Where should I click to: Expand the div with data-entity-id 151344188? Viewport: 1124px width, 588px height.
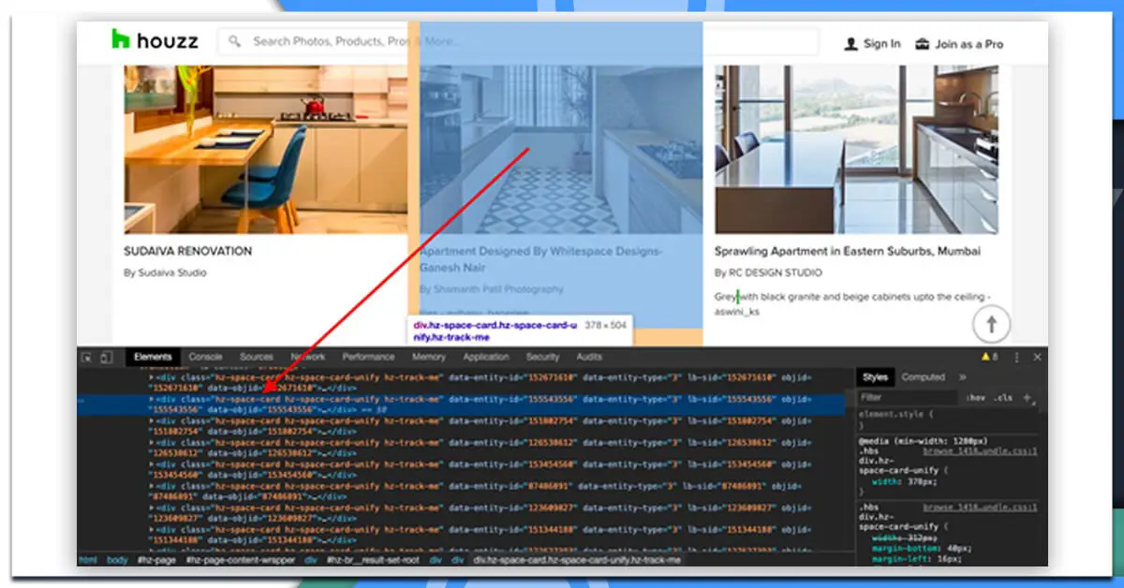(x=152, y=529)
